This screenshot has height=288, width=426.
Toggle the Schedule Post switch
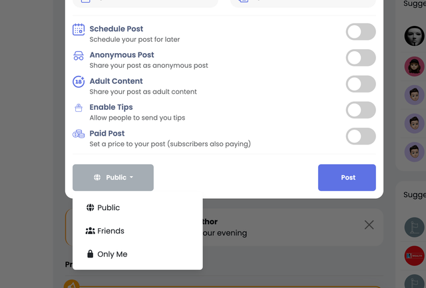[x=361, y=32]
